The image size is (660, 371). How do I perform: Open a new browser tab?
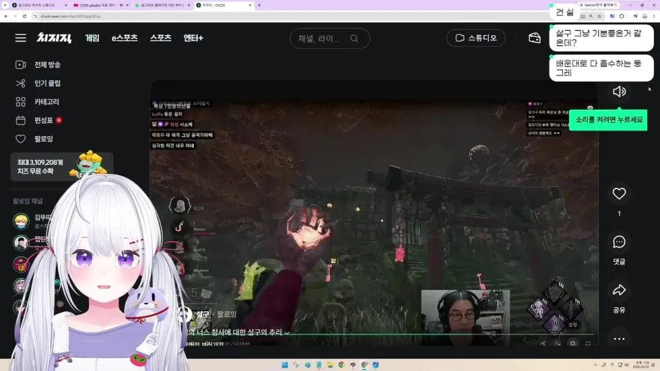tap(259, 5)
